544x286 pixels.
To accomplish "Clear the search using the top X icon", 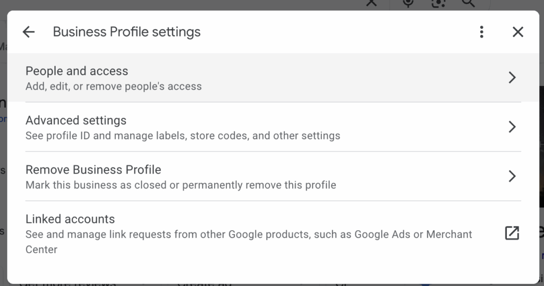I will [371, 3].
